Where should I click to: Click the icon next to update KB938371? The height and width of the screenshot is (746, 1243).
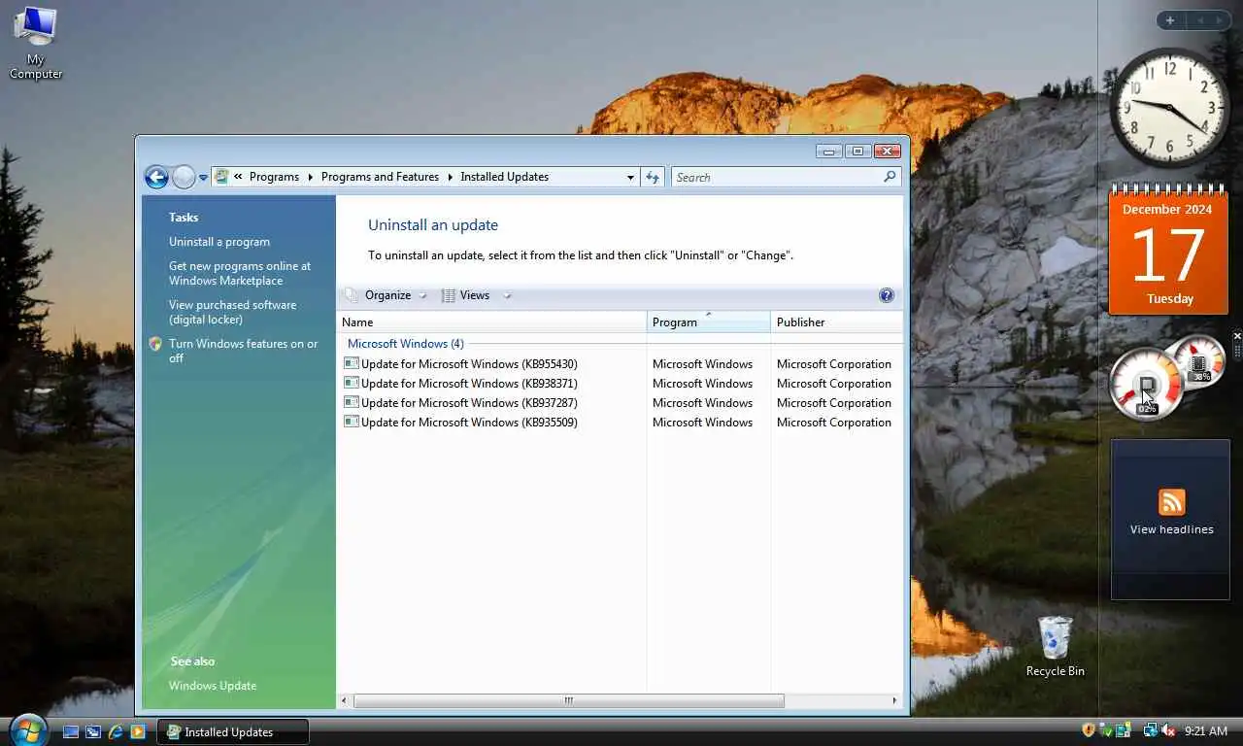click(352, 383)
